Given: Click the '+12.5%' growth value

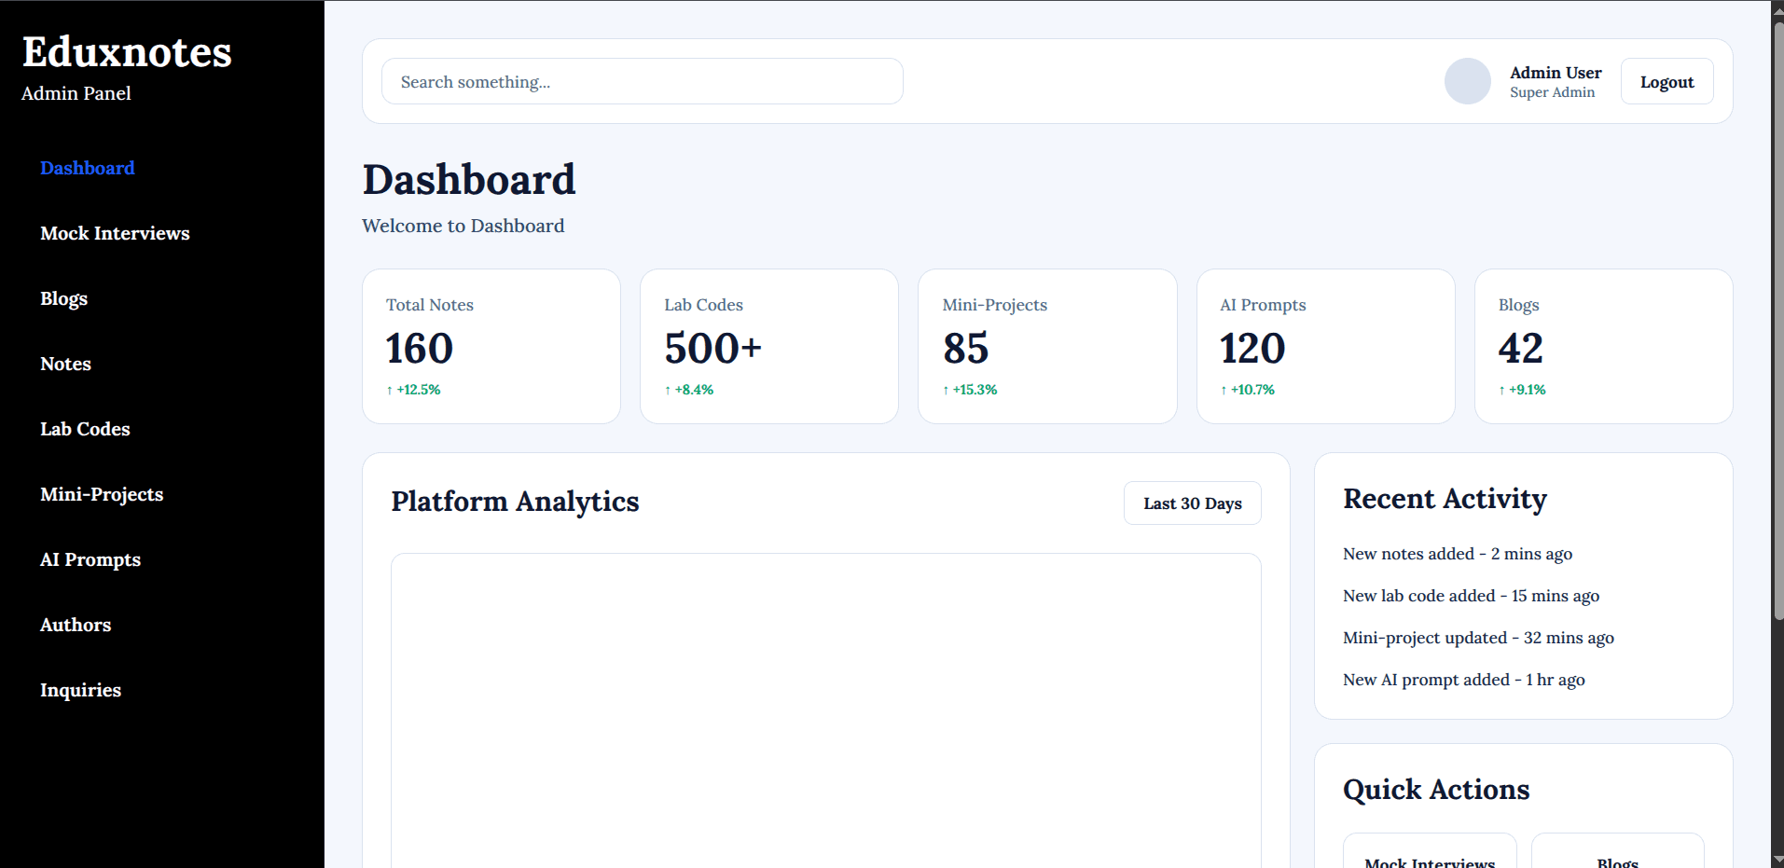Looking at the screenshot, I should (x=419, y=390).
